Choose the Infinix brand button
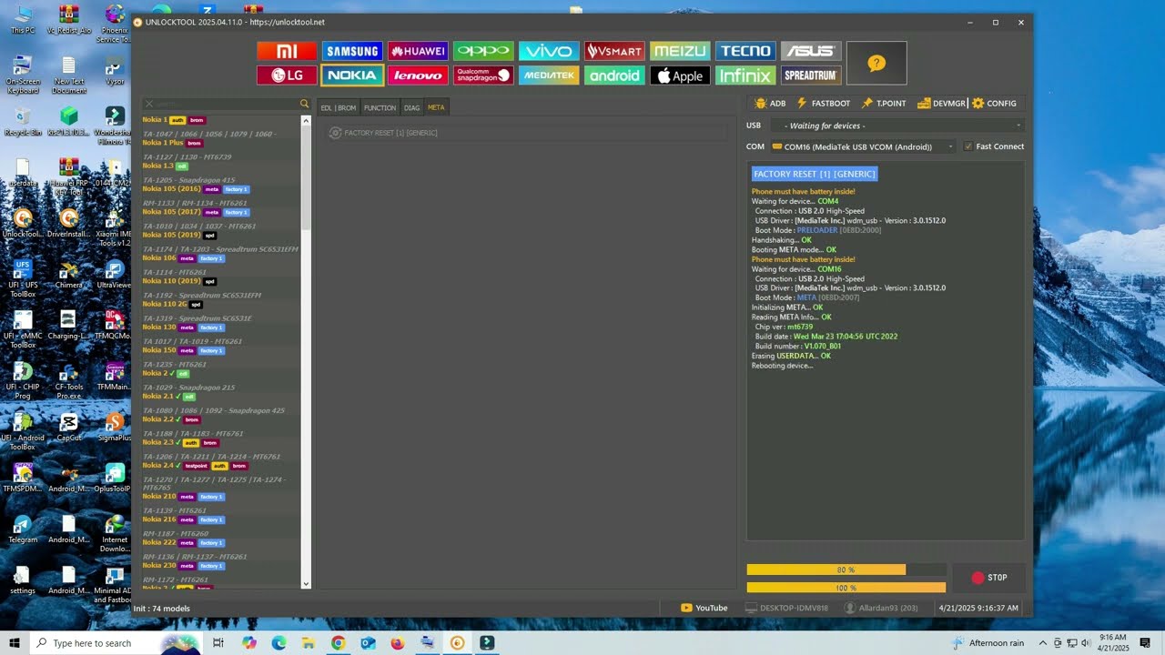The width and height of the screenshot is (1165, 655). (745, 76)
